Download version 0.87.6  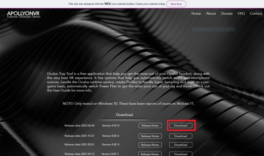[181, 136]
